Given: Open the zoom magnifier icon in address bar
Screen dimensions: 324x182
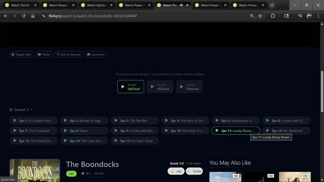Looking at the screenshot, I should click(x=252, y=16).
